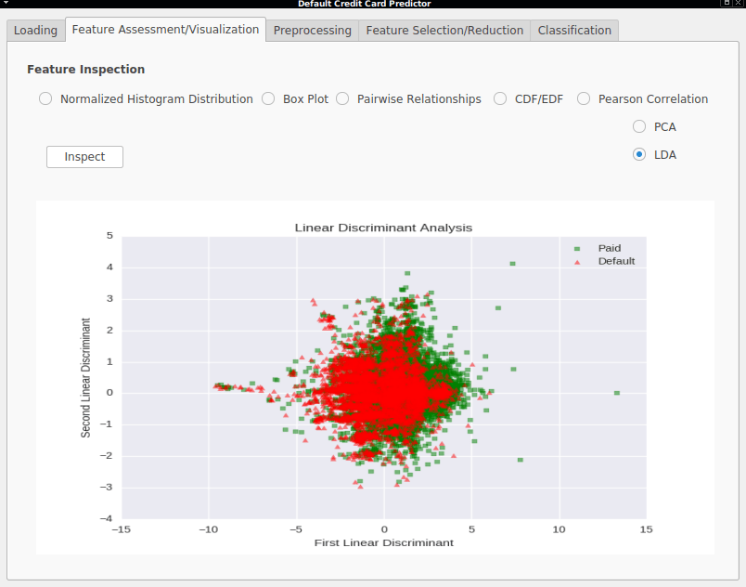Open the Preprocessing tab
Viewport: 746px width, 587px height.
coord(312,30)
